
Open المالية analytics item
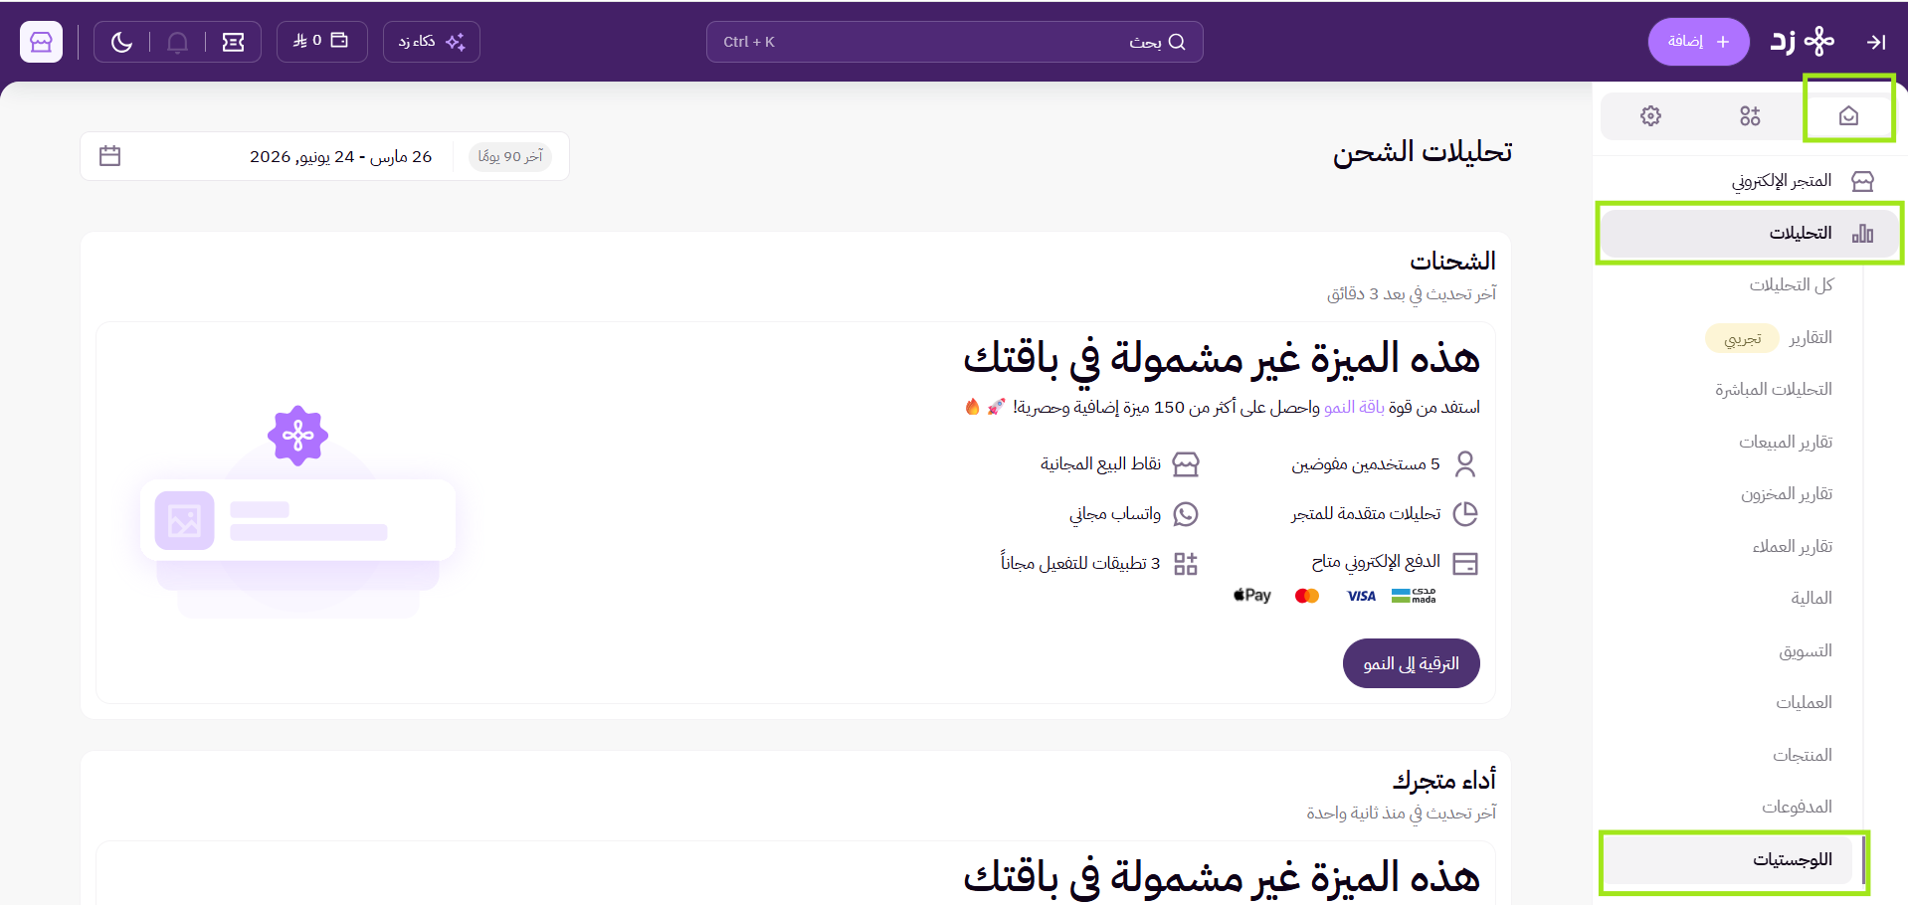(x=1811, y=599)
